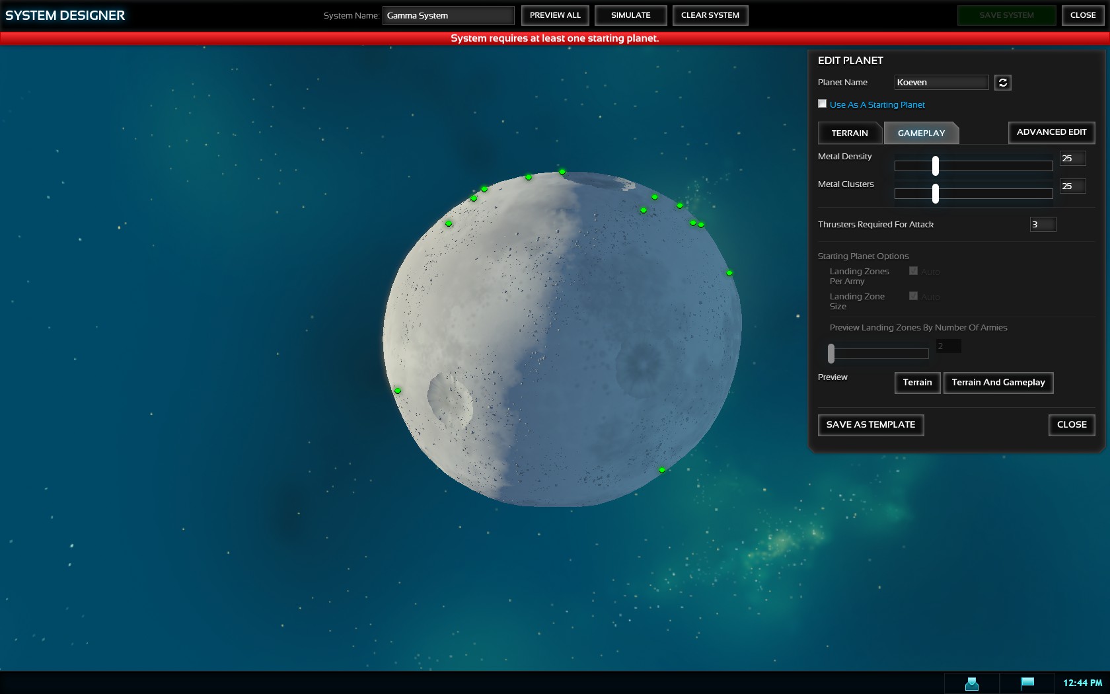The image size is (1110, 694).
Task: Focus the Thrusters Required For Attack field
Action: [x=1042, y=225]
